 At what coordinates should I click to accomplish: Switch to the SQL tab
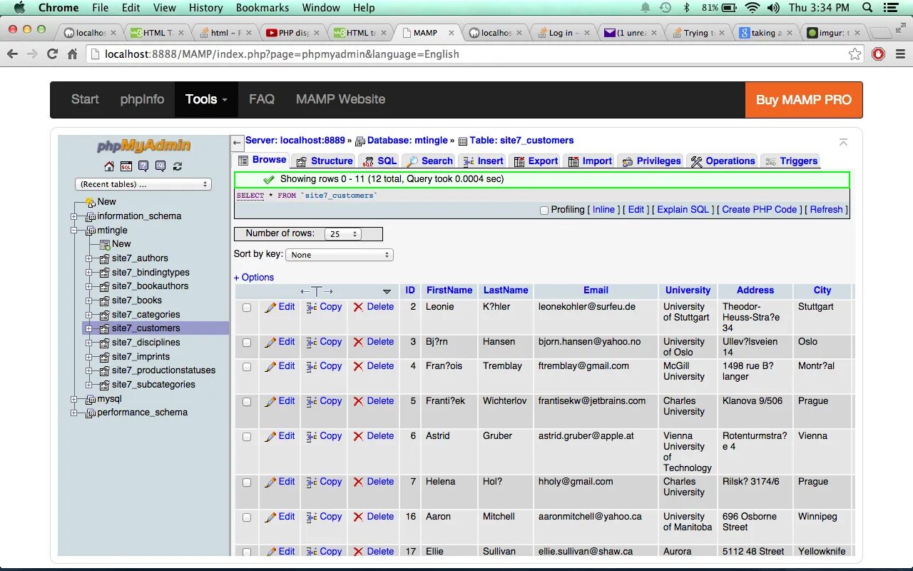pyautogui.click(x=379, y=161)
